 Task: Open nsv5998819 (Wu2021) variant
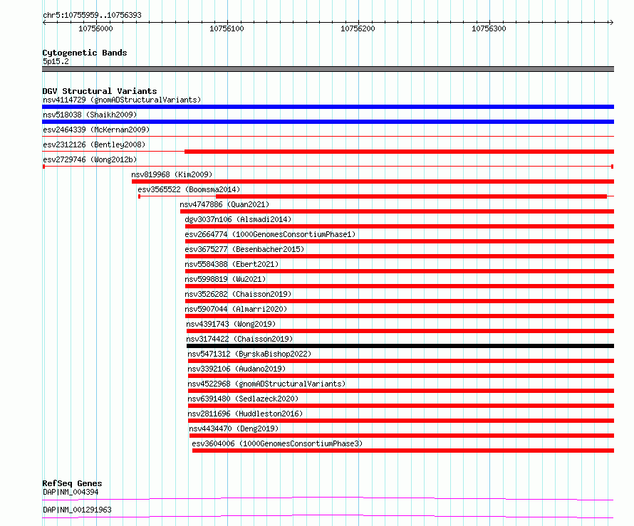(x=225, y=279)
